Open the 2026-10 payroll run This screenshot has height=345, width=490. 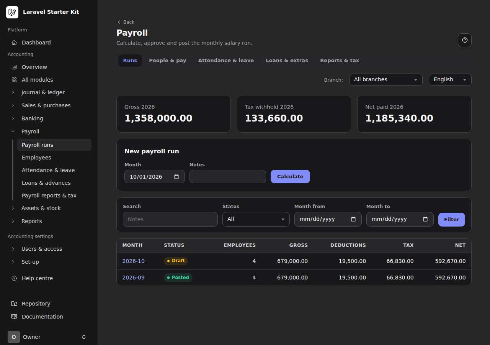pyautogui.click(x=134, y=261)
